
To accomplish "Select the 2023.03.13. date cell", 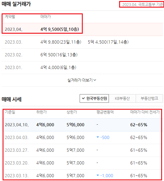I will 17,176.
